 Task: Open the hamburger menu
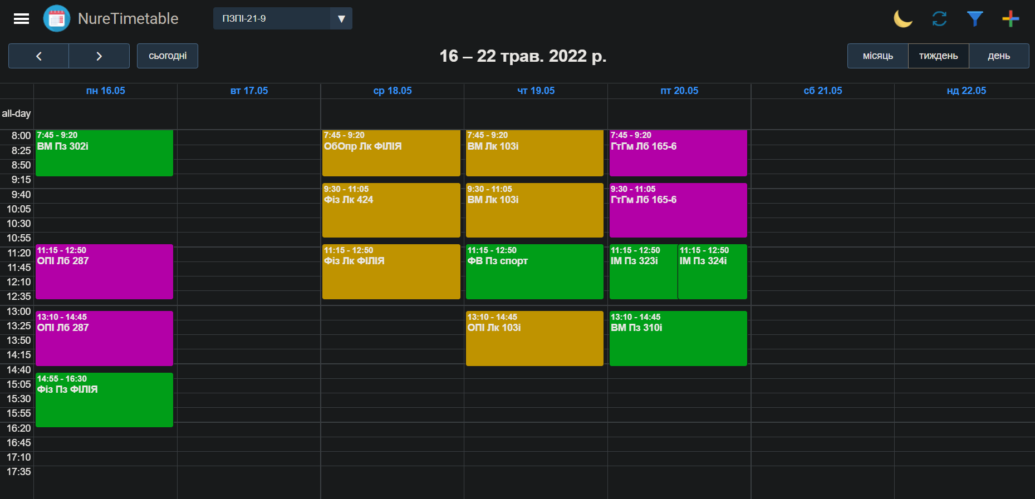pos(21,19)
